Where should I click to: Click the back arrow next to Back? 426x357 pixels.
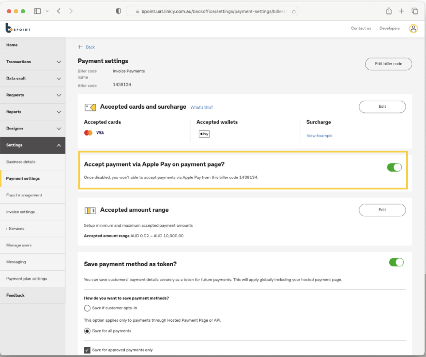coord(81,47)
